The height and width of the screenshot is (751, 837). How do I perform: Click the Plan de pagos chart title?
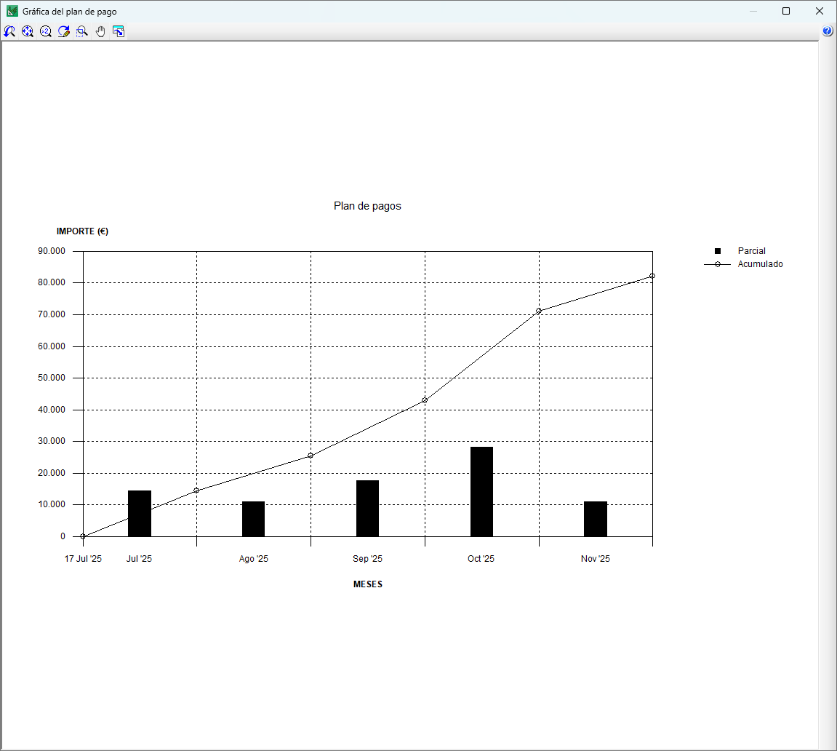[x=367, y=206]
